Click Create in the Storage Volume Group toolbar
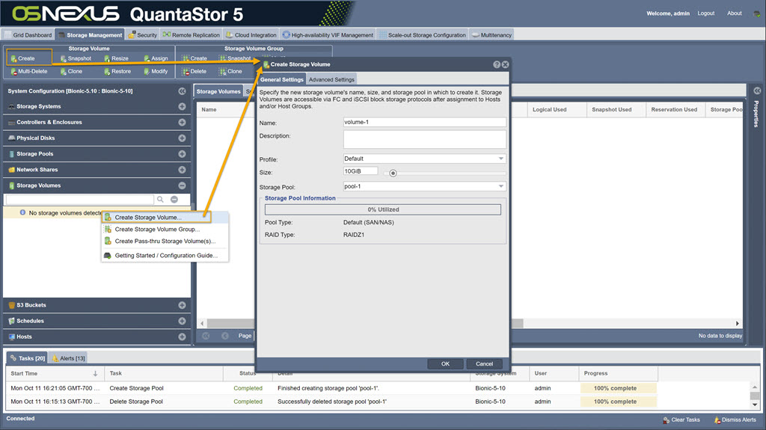Screen dimensions: 766x430 click(194, 58)
